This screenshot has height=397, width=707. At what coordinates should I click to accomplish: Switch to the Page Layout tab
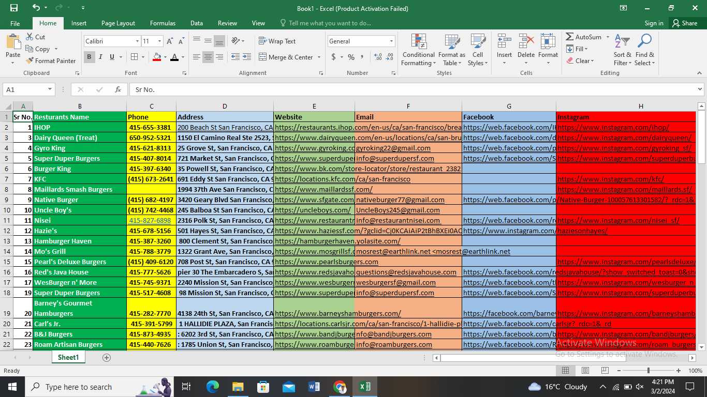coord(118,23)
